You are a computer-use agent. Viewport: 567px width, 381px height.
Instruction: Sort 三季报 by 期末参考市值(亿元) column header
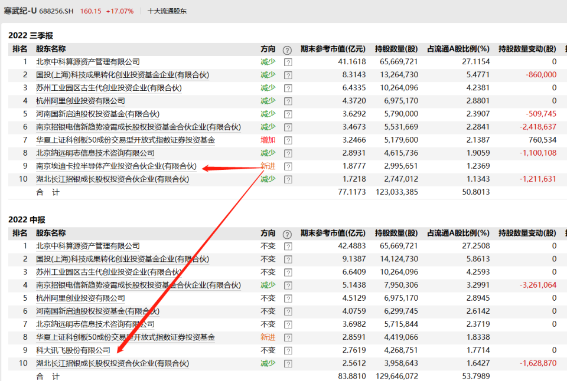(x=333, y=49)
